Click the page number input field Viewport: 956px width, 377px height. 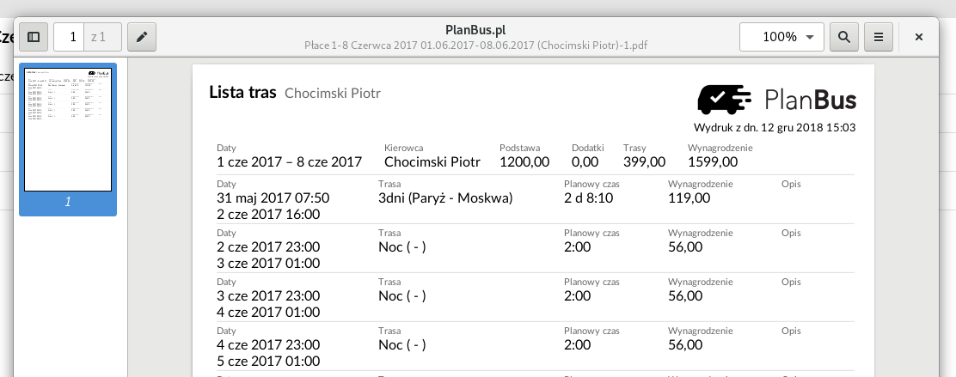pos(70,37)
